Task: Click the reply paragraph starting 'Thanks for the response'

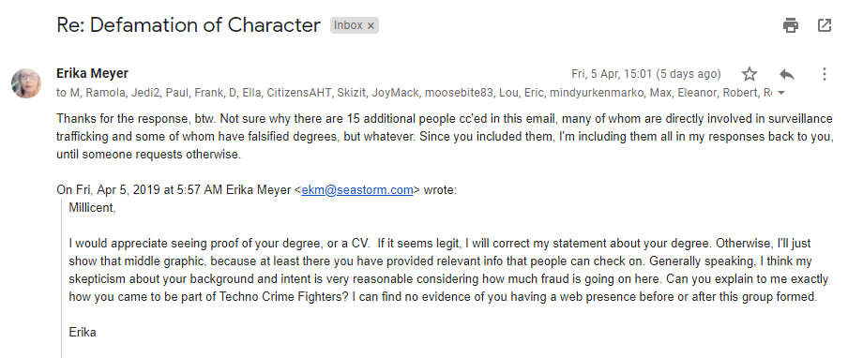Action: [444, 137]
